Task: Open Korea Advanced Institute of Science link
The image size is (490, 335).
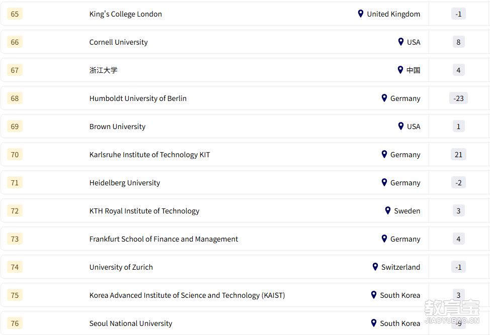Action: tap(187, 295)
